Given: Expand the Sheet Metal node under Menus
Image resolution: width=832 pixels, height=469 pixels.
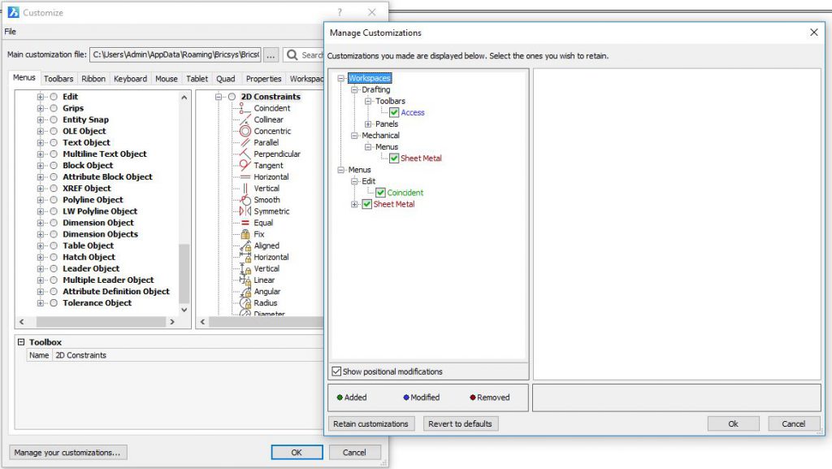Looking at the screenshot, I should pos(354,204).
